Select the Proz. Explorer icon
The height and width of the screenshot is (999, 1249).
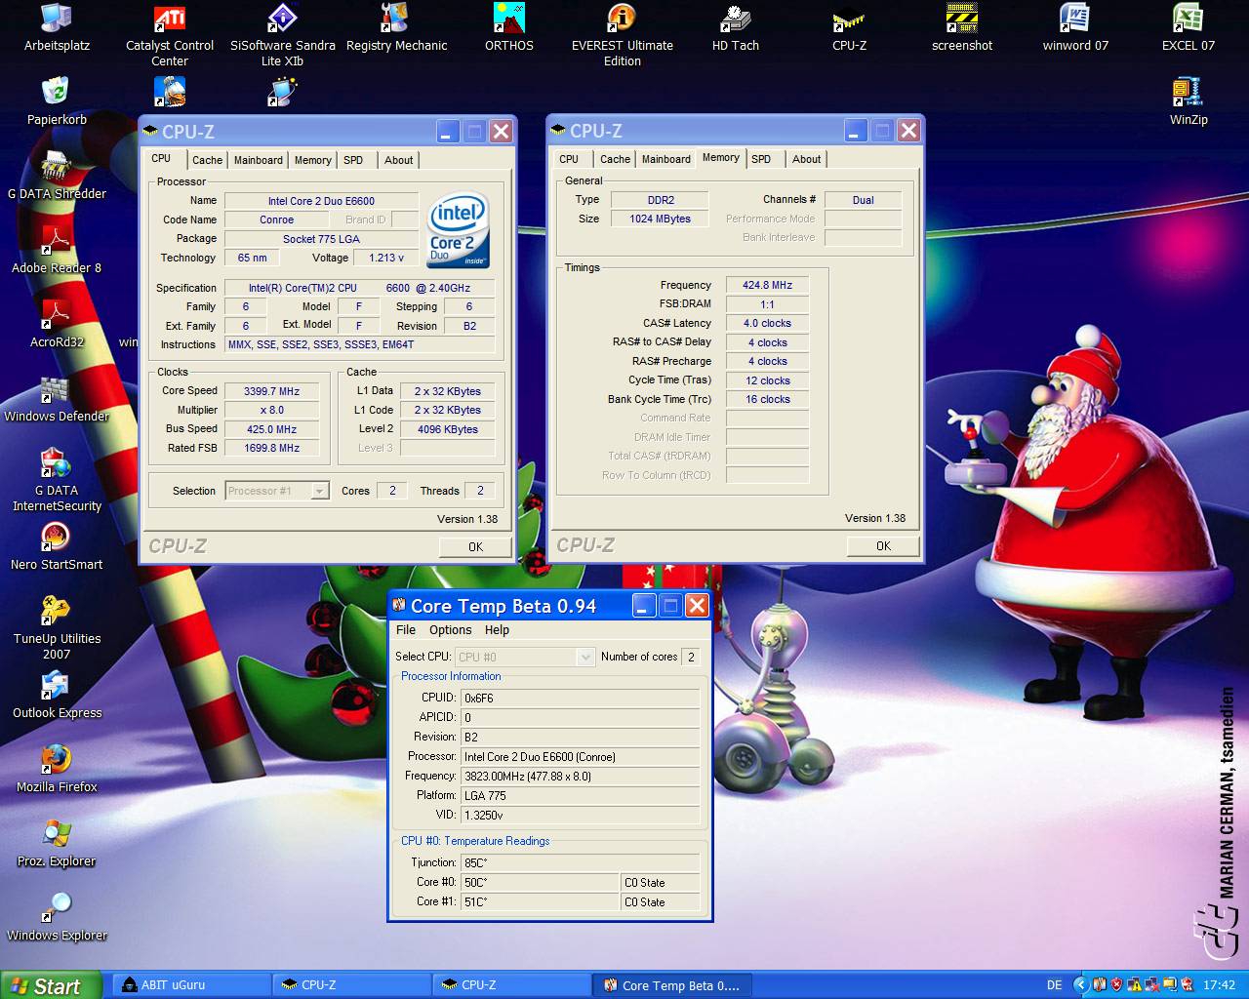click(57, 843)
